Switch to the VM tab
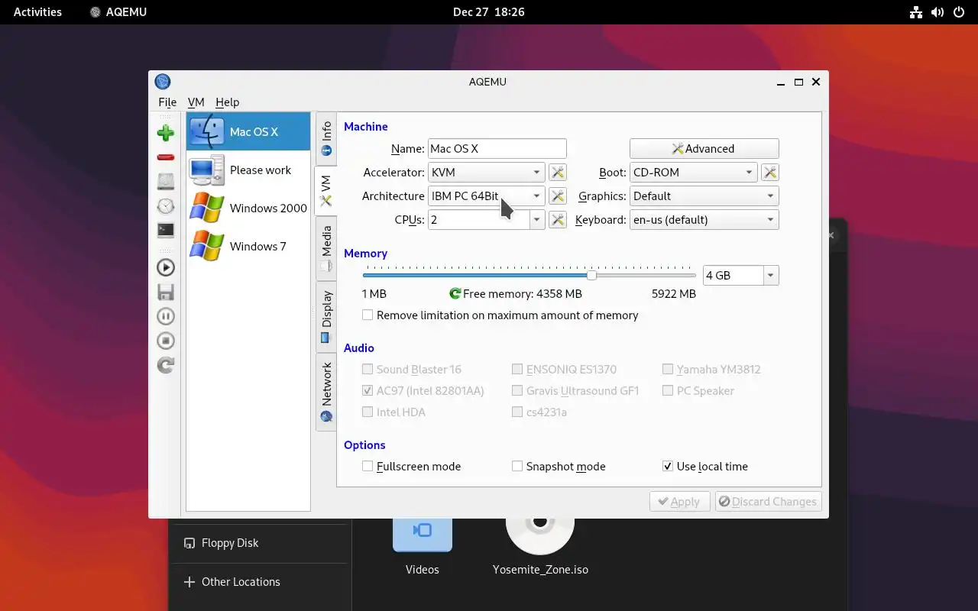 [x=326, y=192]
